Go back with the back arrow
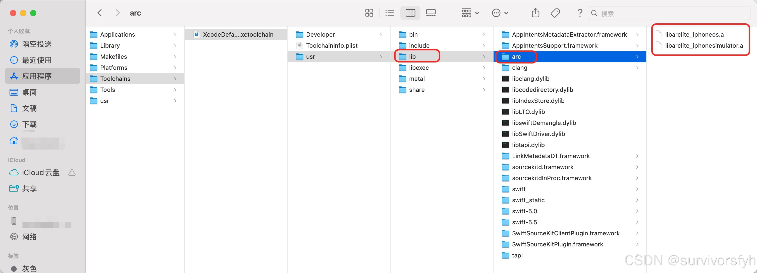Image resolution: width=757 pixels, height=273 pixels. [x=100, y=13]
